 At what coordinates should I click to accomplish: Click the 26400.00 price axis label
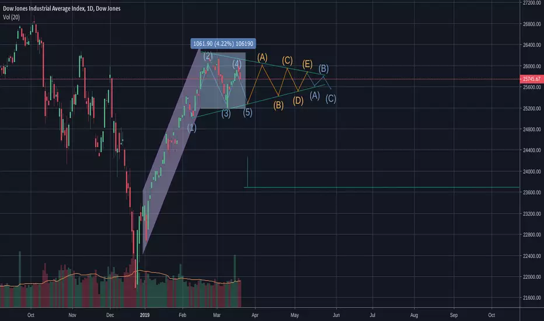coord(532,45)
